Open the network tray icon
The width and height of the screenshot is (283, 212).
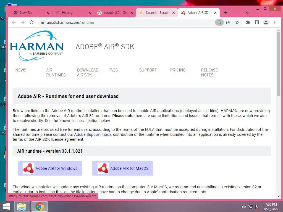(250, 207)
